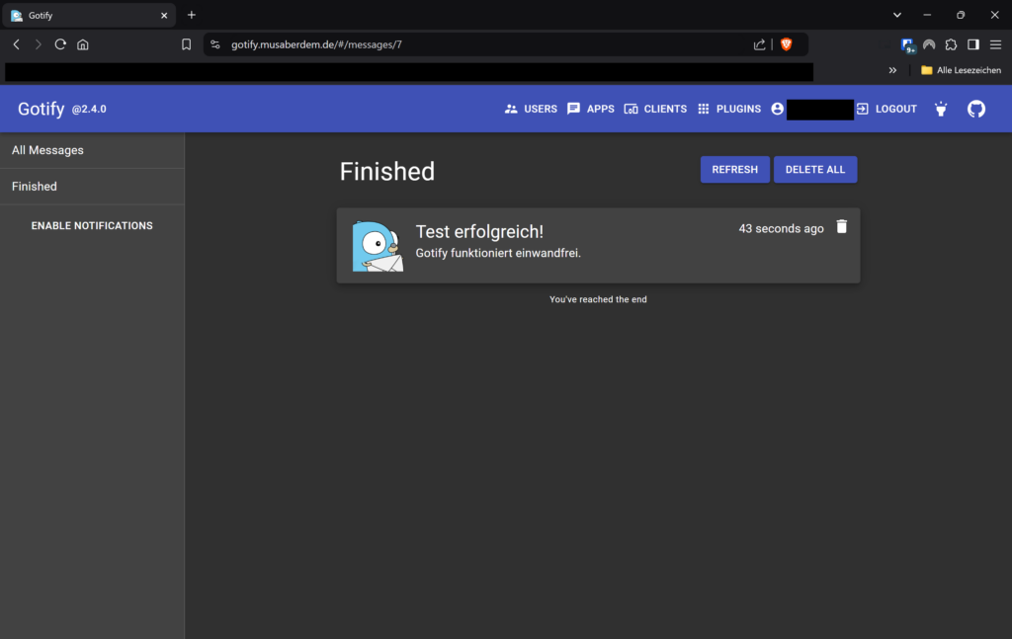Viewport: 1012px width, 639px height.
Task: Open the Apps page
Action: 590,109
